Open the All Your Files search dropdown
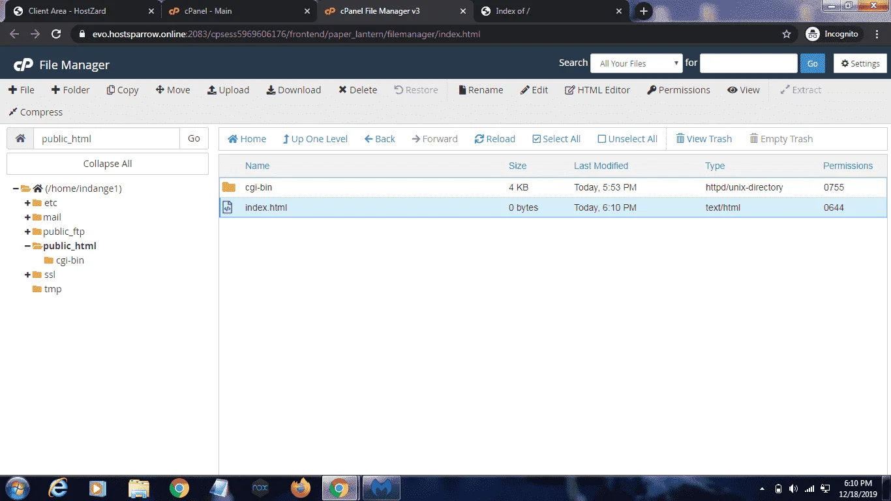 pyautogui.click(x=637, y=63)
